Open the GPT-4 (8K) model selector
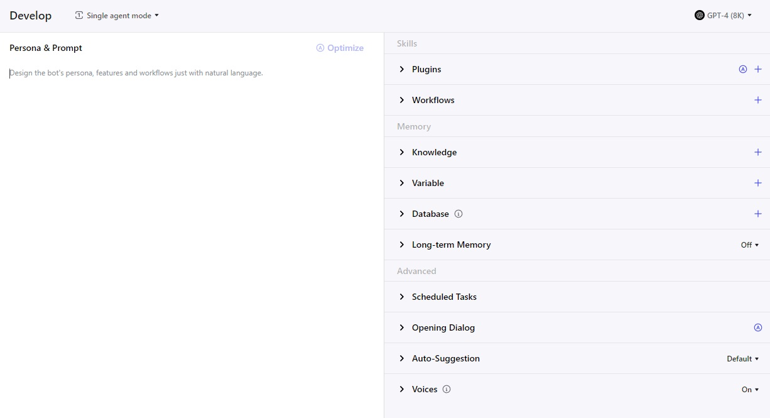 (x=723, y=16)
